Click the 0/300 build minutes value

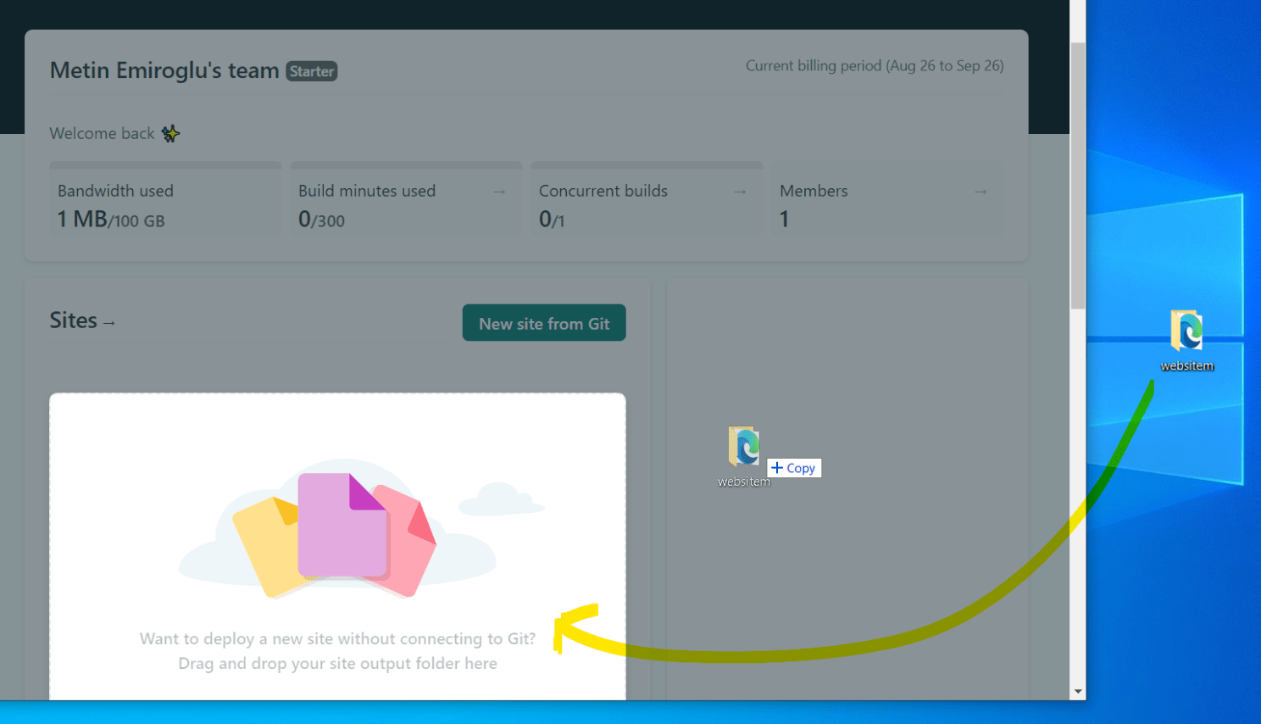[x=321, y=220]
